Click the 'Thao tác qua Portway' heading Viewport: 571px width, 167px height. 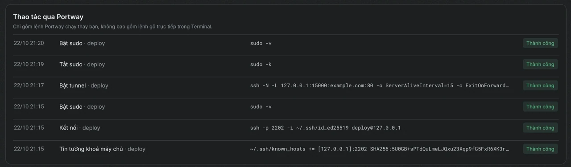[48, 17]
